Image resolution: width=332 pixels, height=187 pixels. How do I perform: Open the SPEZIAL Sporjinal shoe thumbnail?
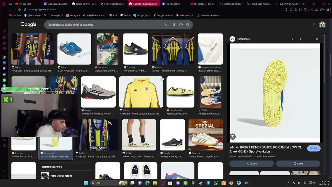(x=205, y=135)
